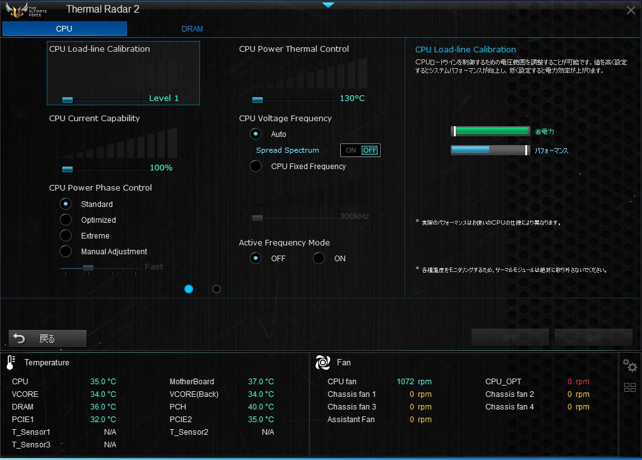Click the 適用 apply button
Image resolution: width=642 pixels, height=460 pixels.
tap(593, 338)
